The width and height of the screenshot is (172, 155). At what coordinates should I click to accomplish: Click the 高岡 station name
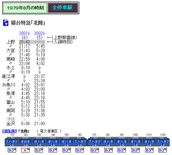pos(10,111)
